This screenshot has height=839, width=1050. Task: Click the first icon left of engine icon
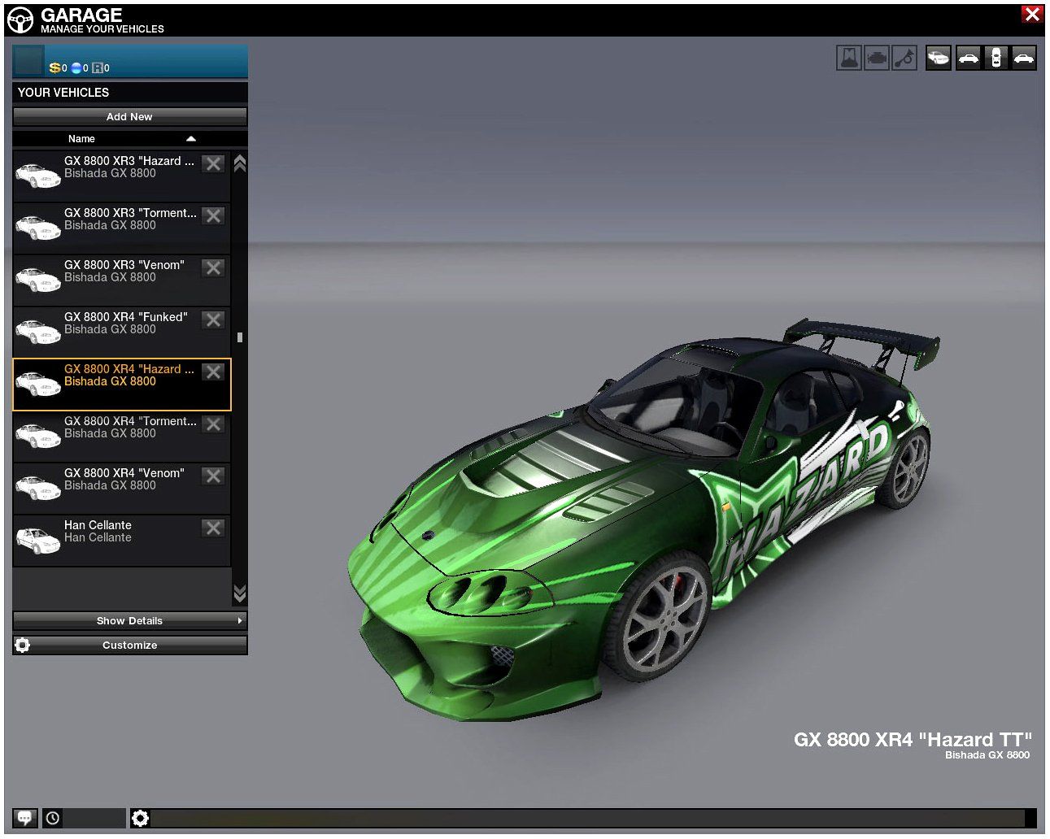tap(848, 58)
